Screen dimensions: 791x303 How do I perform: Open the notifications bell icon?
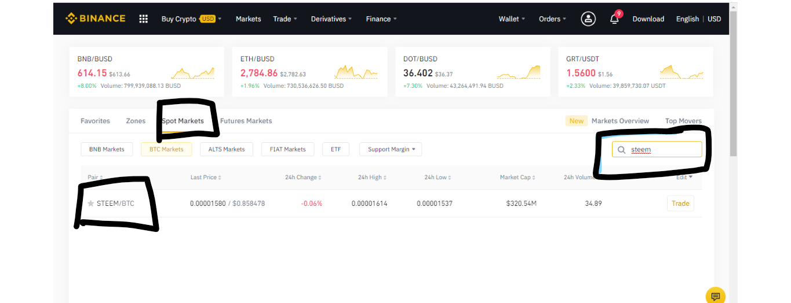(x=614, y=19)
